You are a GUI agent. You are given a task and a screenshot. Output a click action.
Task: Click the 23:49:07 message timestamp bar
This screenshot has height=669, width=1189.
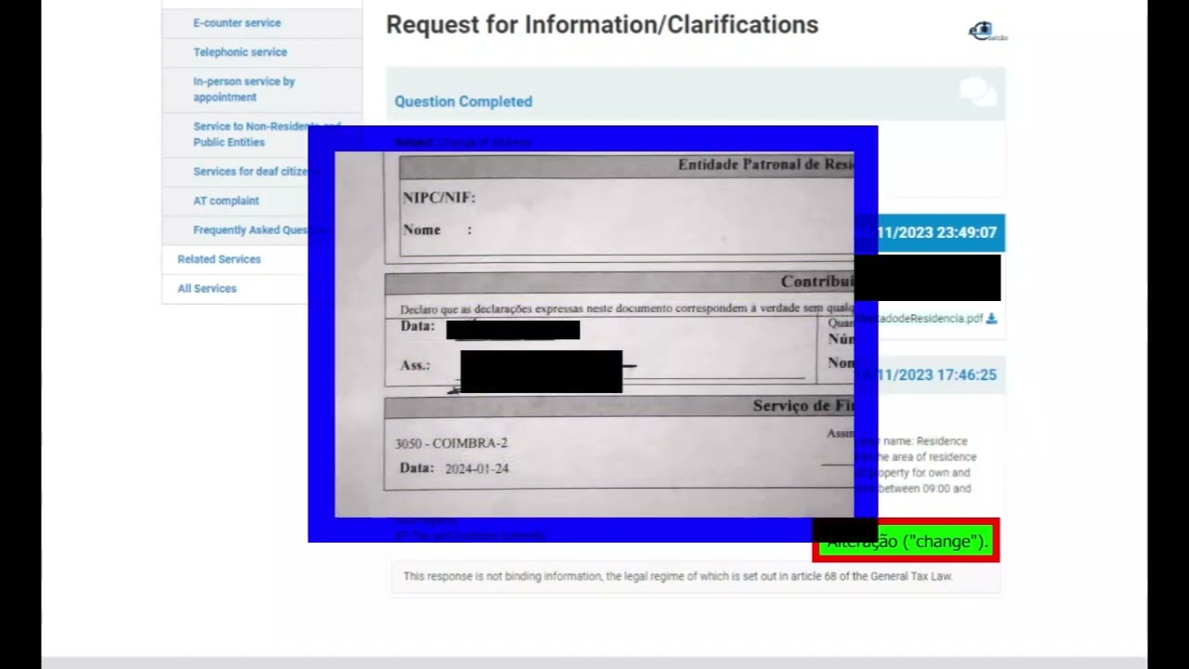(930, 233)
